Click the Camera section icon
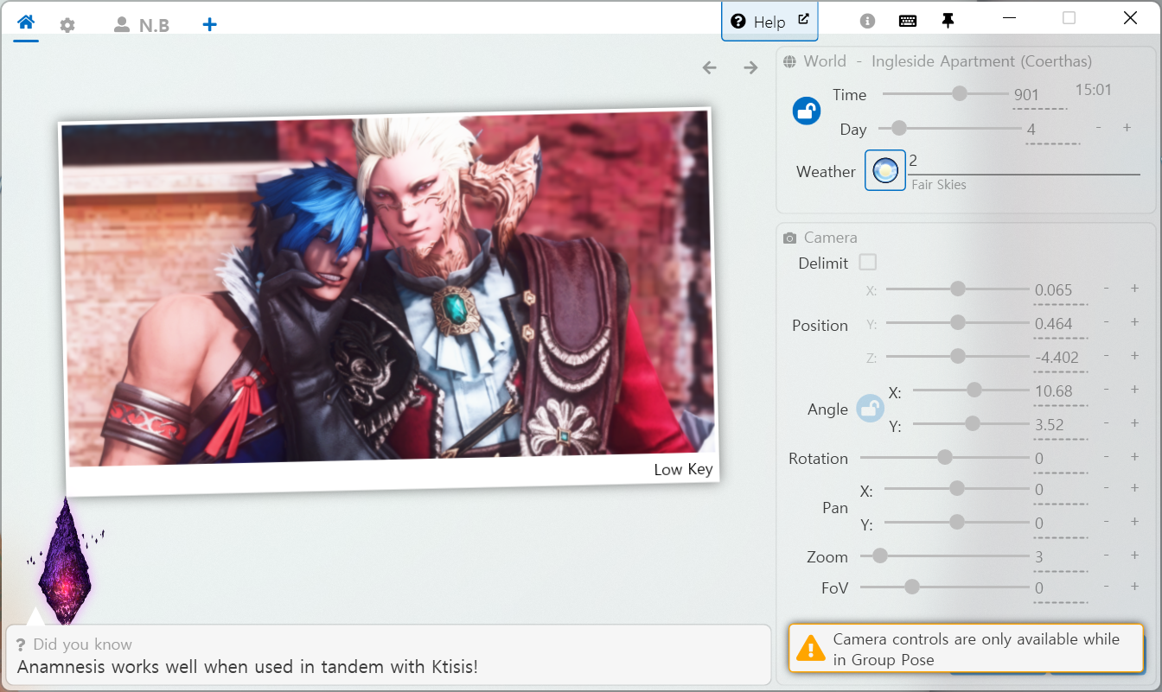 coord(789,238)
